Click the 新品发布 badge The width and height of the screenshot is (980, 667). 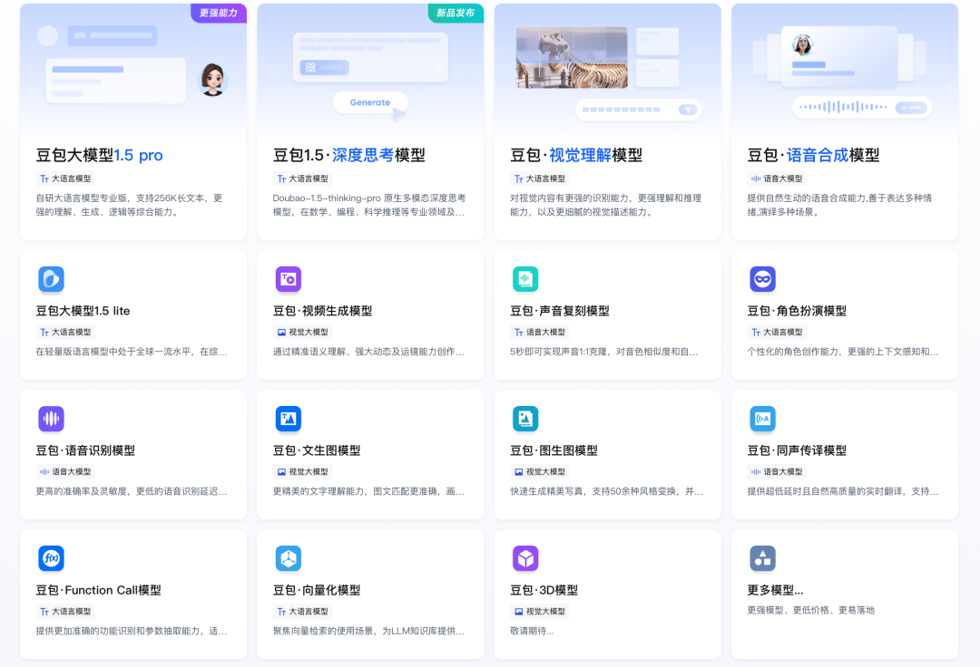[x=456, y=14]
